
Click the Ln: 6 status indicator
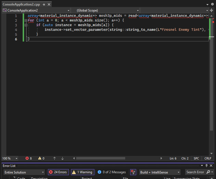pyautogui.click(x=173, y=158)
